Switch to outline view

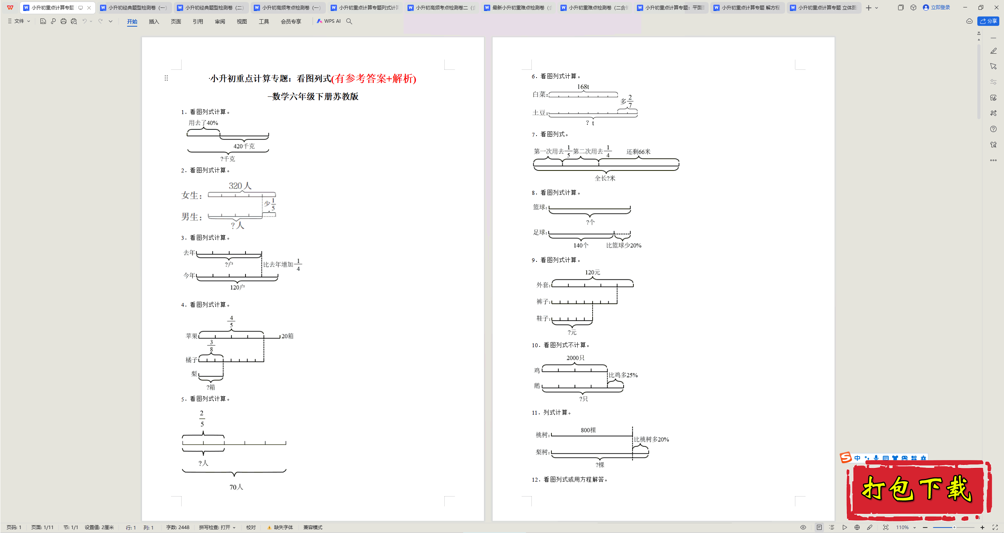tap(832, 528)
